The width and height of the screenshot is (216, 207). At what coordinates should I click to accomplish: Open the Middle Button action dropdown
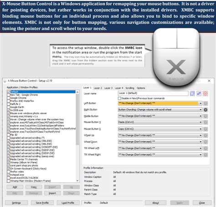pos(160,116)
